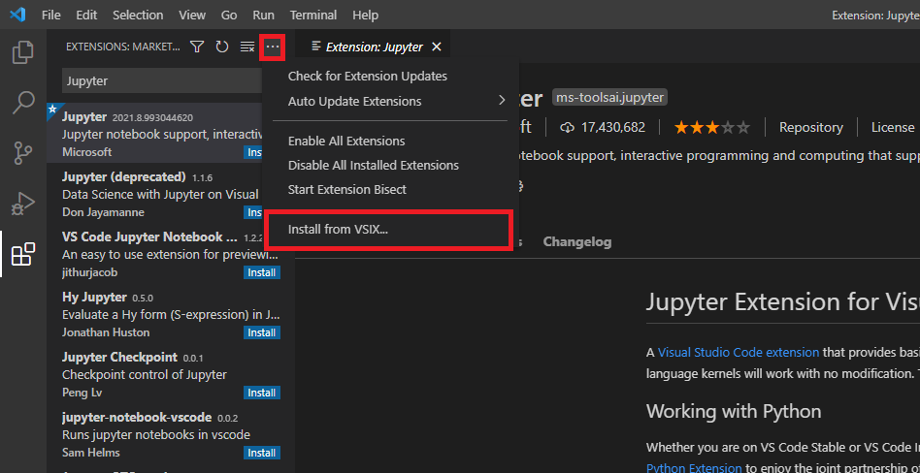Image resolution: width=920 pixels, height=473 pixels.
Task: Open the Run and Debug view
Action: pos(23,204)
